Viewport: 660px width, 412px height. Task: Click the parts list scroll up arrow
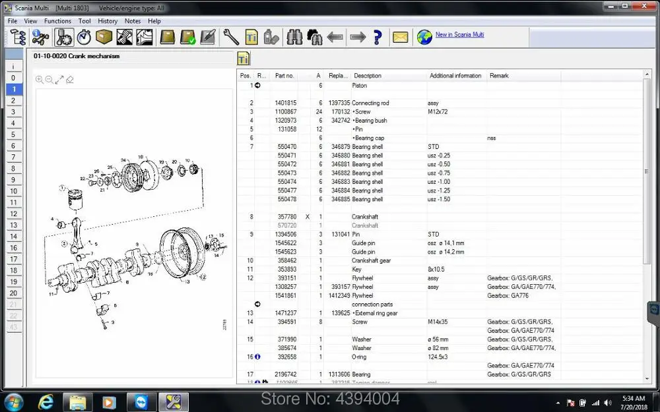(647, 74)
